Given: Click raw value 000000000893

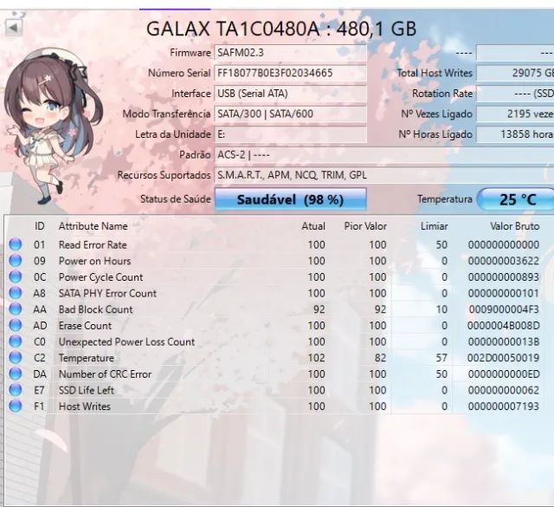Looking at the screenshot, I should tap(504, 277).
